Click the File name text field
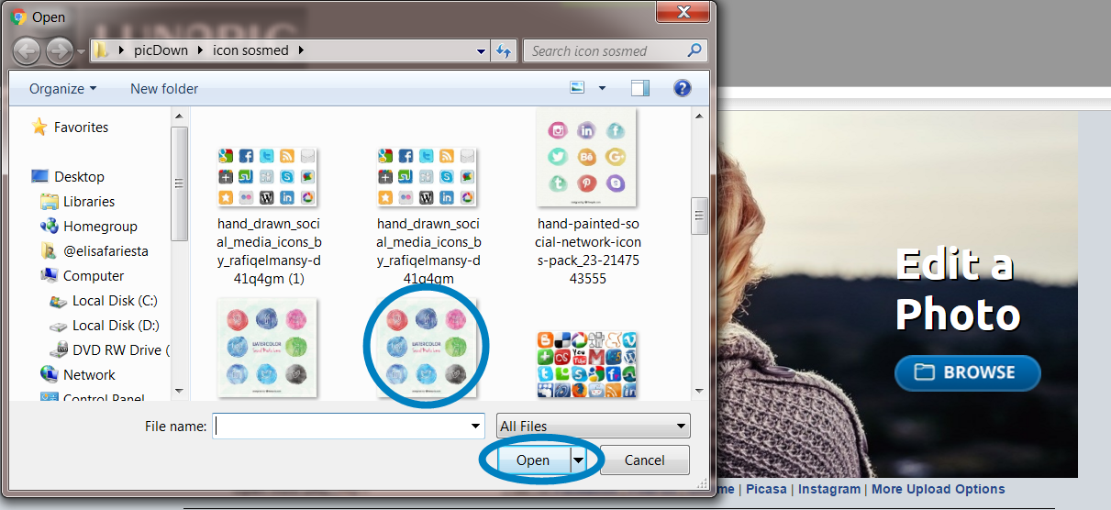This screenshot has width=1111, height=510. click(x=340, y=426)
